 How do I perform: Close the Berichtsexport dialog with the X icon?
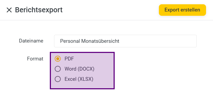tap(9, 10)
